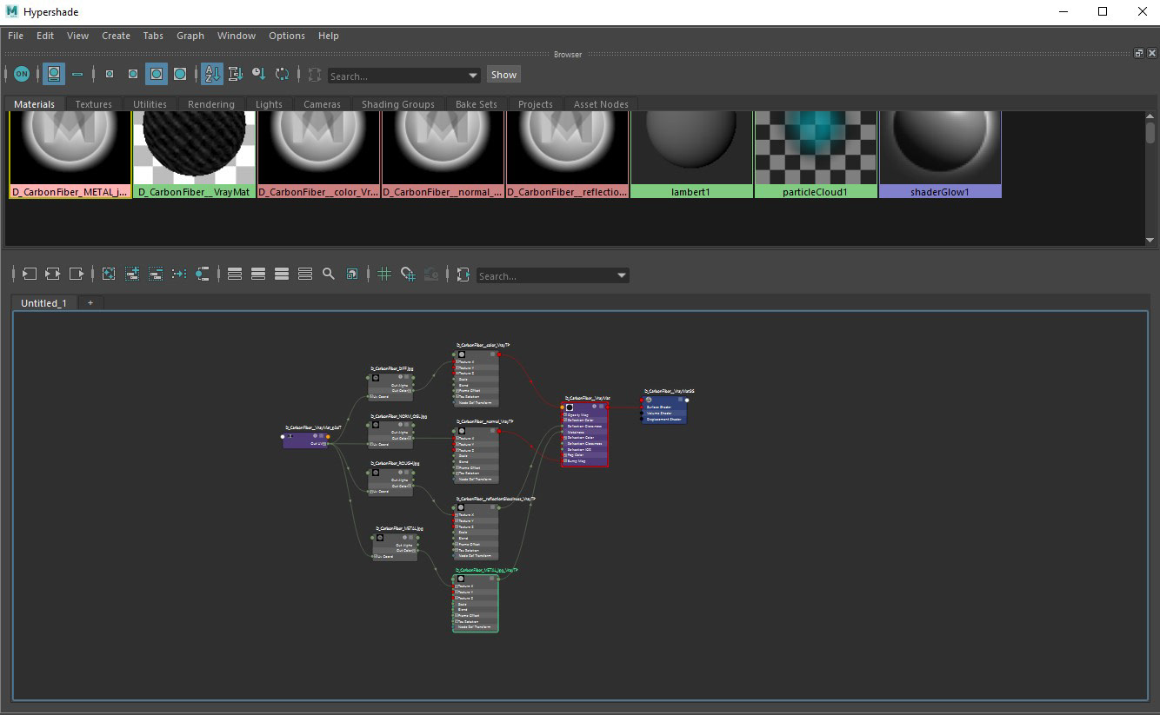Image resolution: width=1160 pixels, height=715 pixels.
Task: Switch browser to list view
Action: (77, 75)
